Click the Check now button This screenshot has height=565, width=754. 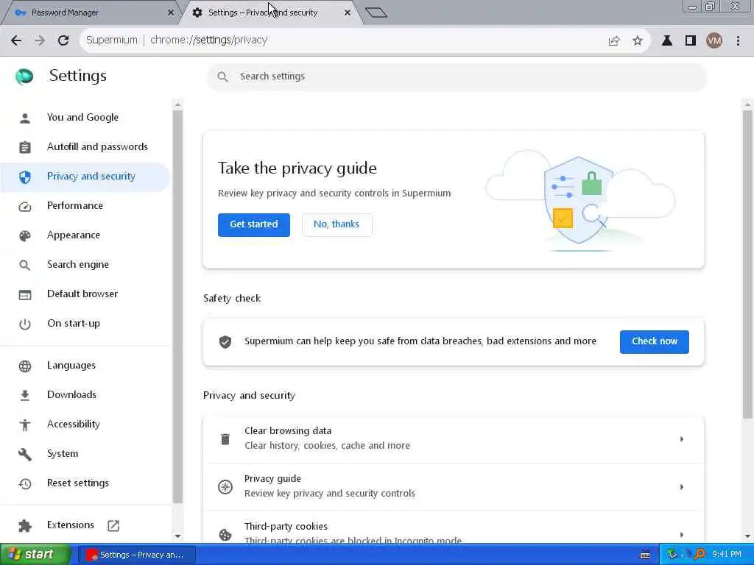pyautogui.click(x=654, y=341)
